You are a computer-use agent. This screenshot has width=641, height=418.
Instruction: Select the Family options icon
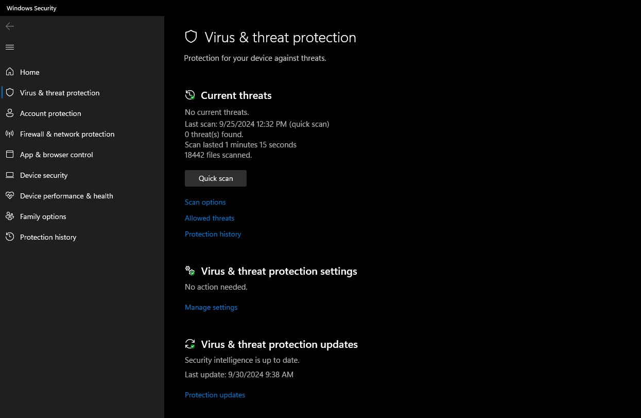[x=9, y=216]
